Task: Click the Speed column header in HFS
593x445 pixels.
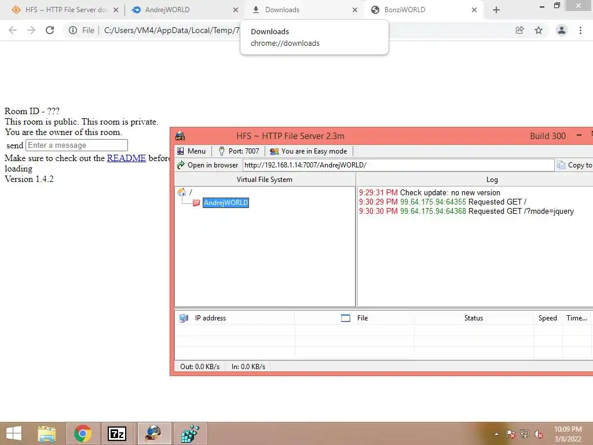Action: (548, 318)
